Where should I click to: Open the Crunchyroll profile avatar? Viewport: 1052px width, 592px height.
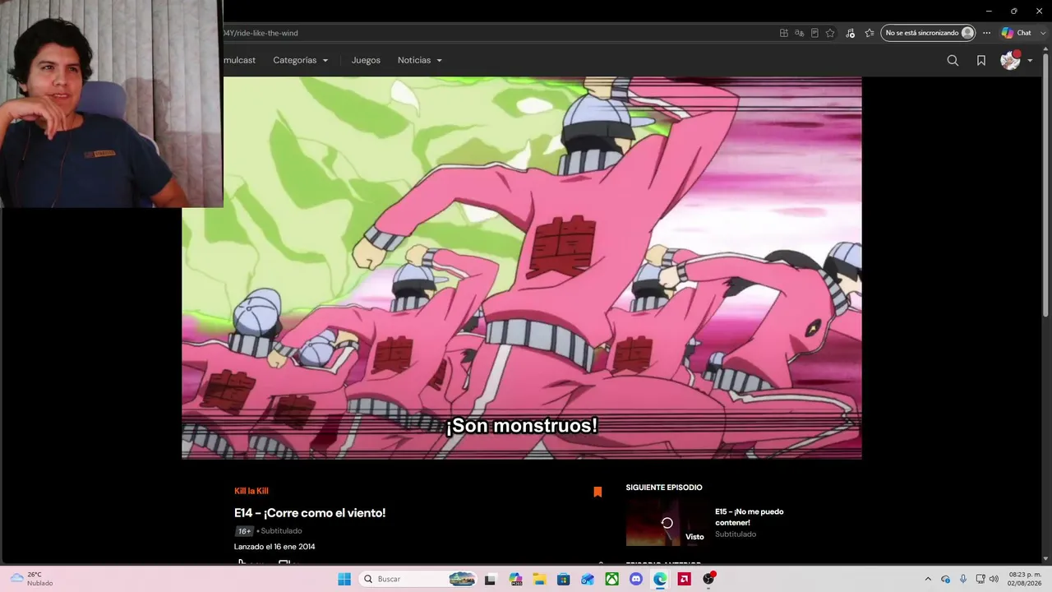1010,60
